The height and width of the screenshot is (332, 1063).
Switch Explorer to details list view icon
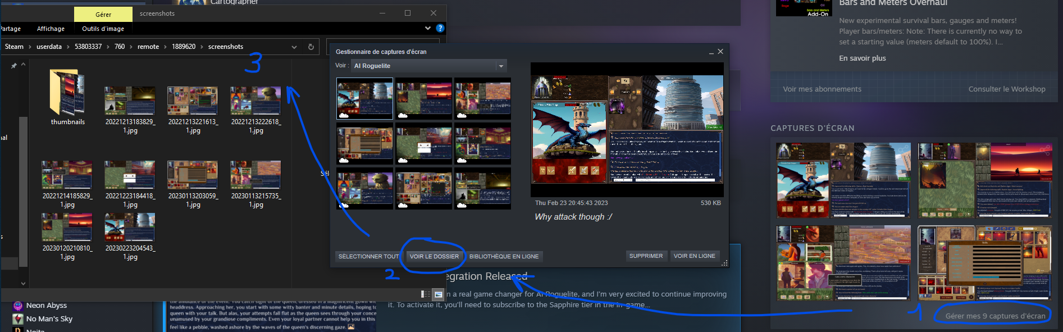pyautogui.click(x=426, y=294)
